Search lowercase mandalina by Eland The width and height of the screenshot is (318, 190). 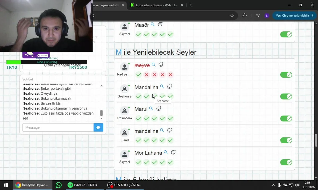[162, 130]
